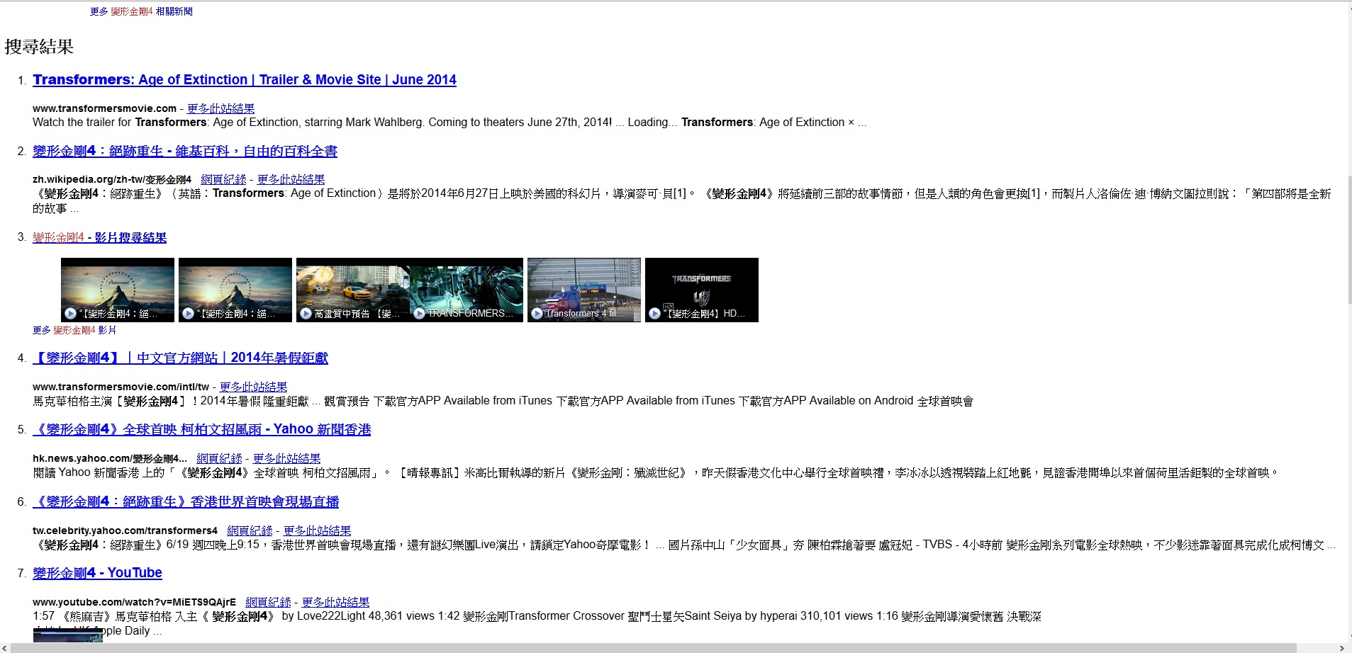Open the 'Transformers: Age of Extinction | Trailer & Movie Site' result

pos(245,80)
